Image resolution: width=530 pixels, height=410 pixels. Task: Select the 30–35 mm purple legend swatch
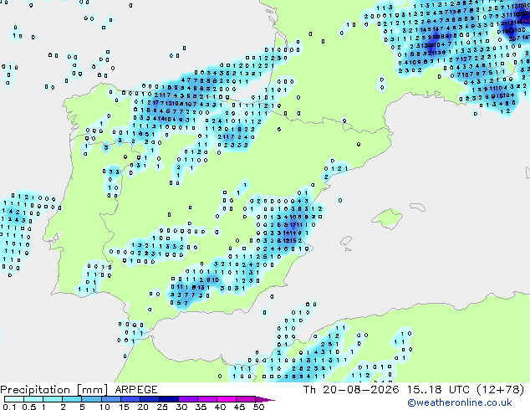pyautogui.click(x=187, y=399)
